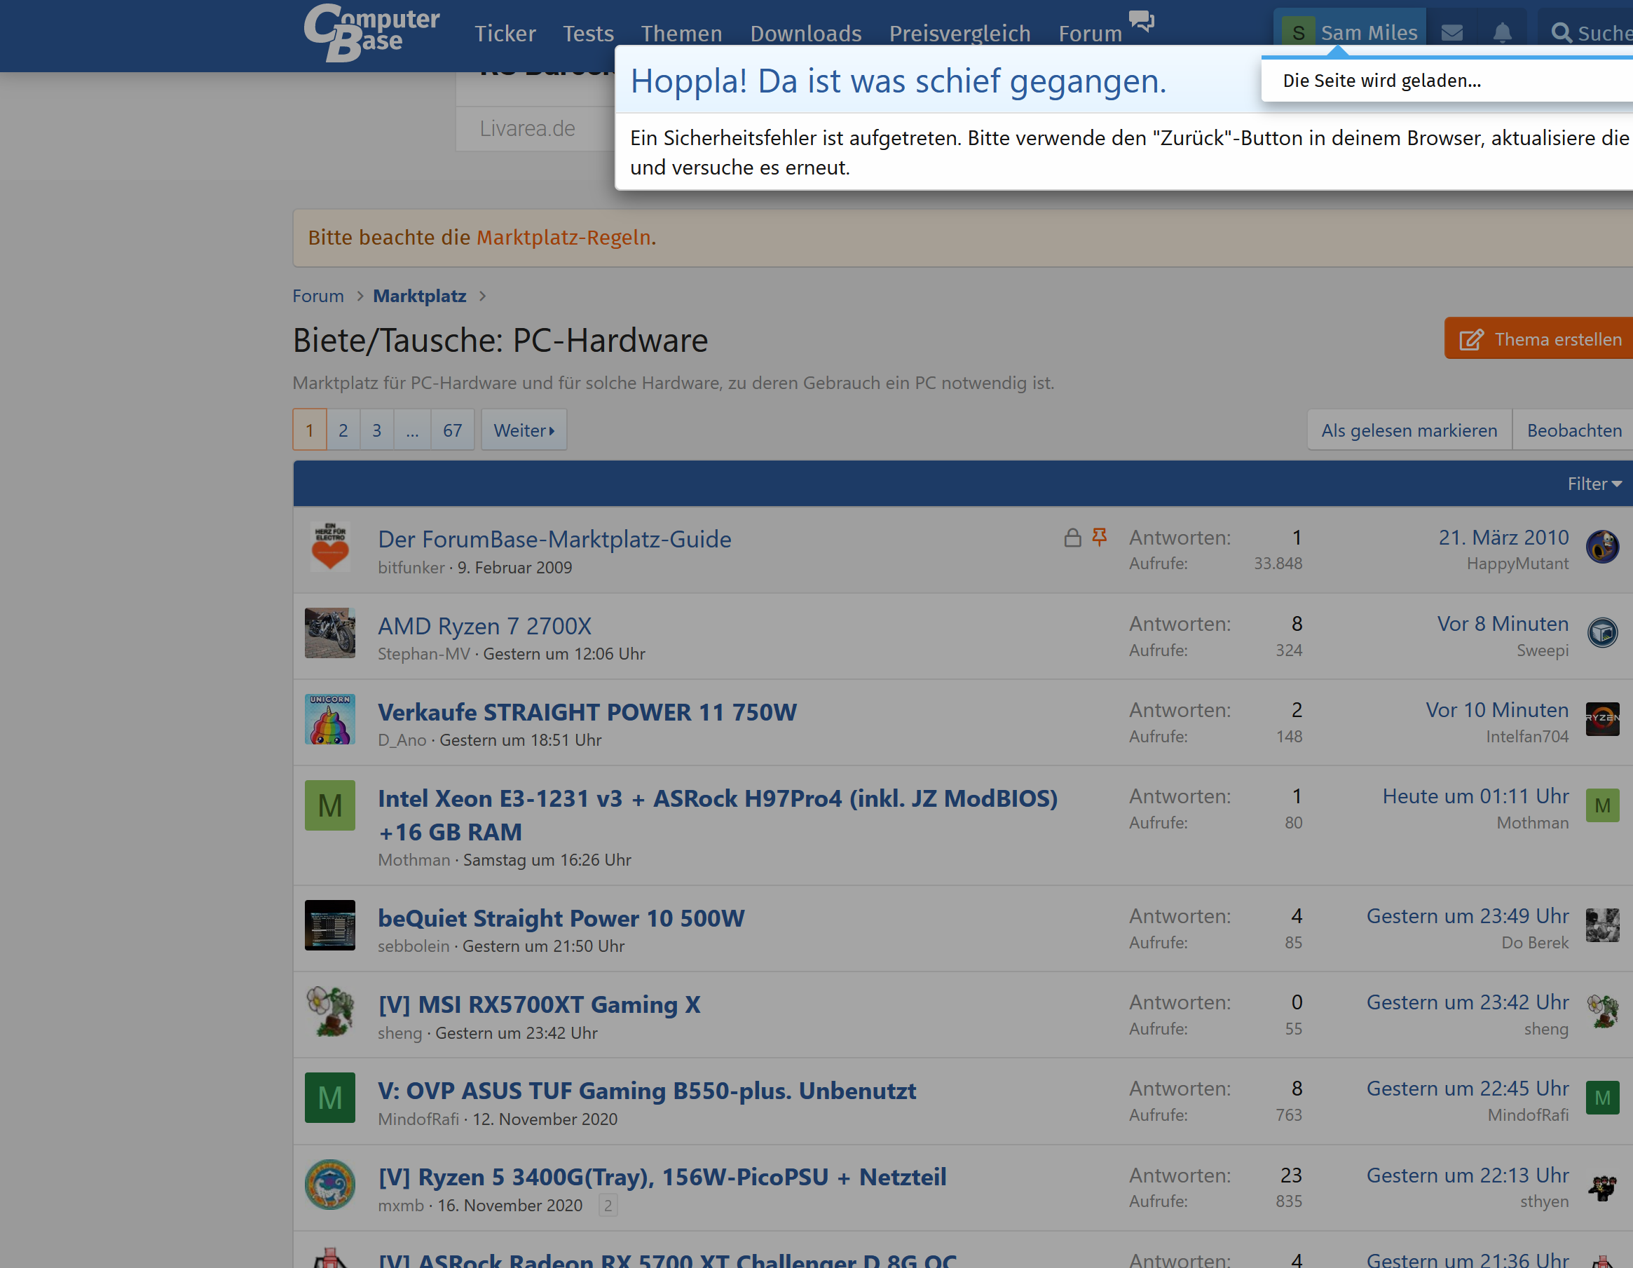This screenshot has width=1633, height=1268.
Task: Click the forum speech bubbles icon
Action: 1141,21
